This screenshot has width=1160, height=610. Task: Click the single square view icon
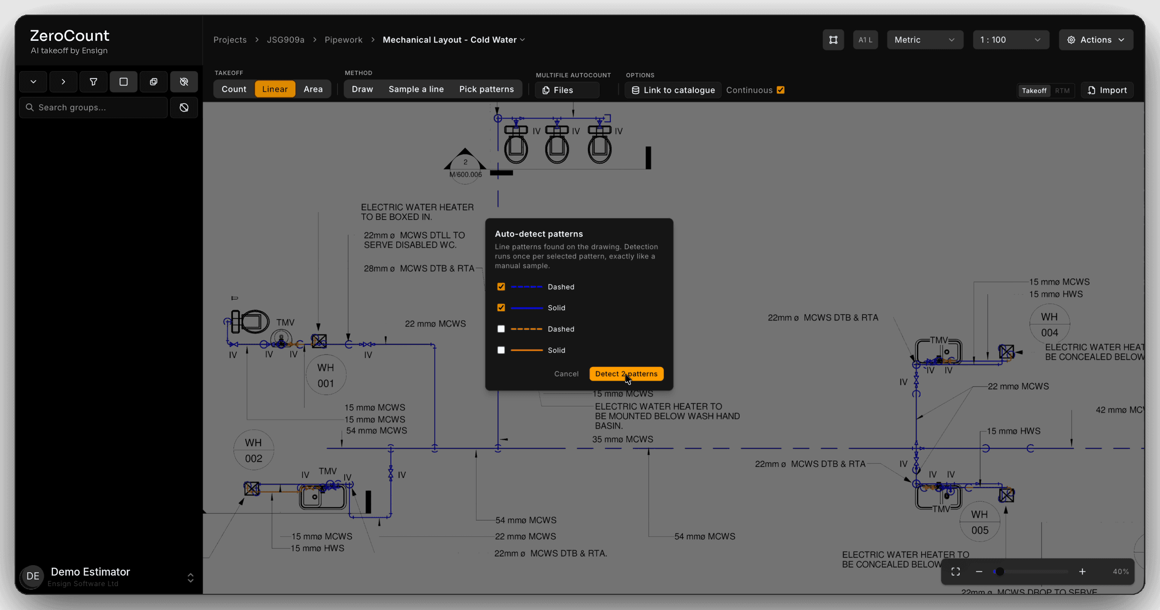pos(123,82)
